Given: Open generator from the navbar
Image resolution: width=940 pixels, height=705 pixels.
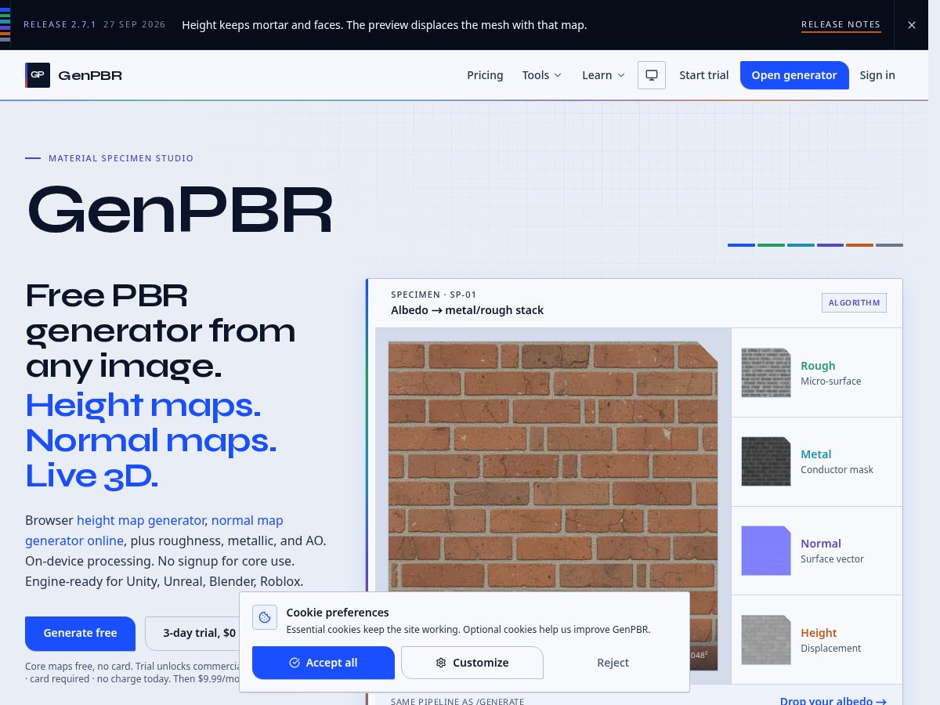Looking at the screenshot, I should [794, 75].
